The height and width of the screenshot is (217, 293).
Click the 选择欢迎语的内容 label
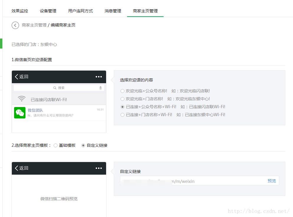click(x=136, y=80)
